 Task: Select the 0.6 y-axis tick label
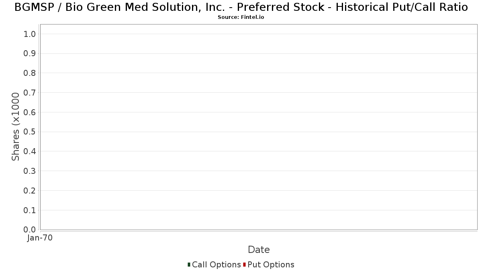30,112
